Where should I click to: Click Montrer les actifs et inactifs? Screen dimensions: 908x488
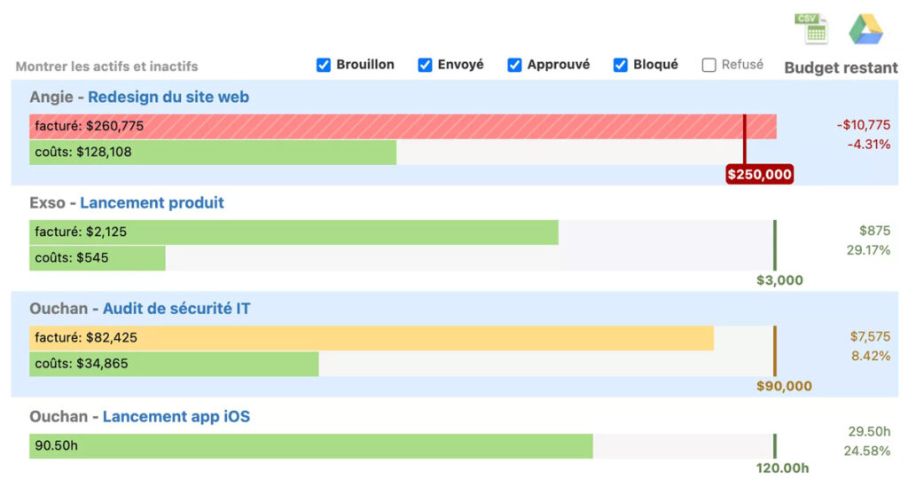[x=106, y=67]
